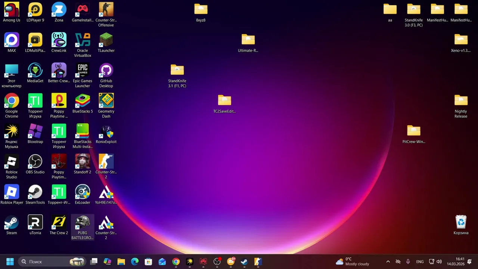Select the aa folder on desktop
Viewport: 478px width, 269px height.
pos(390,13)
